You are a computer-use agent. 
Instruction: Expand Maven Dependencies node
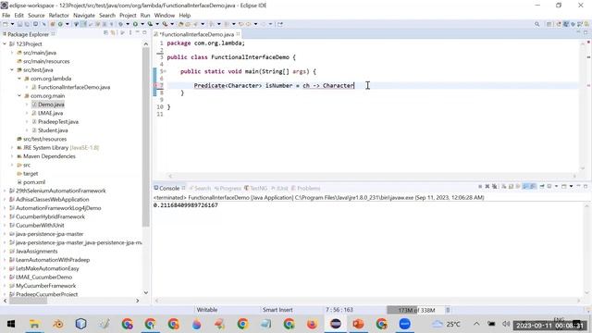coord(12,156)
